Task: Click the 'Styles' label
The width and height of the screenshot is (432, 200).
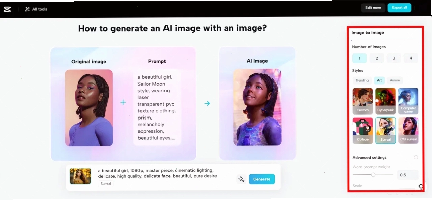Action: 358,71
